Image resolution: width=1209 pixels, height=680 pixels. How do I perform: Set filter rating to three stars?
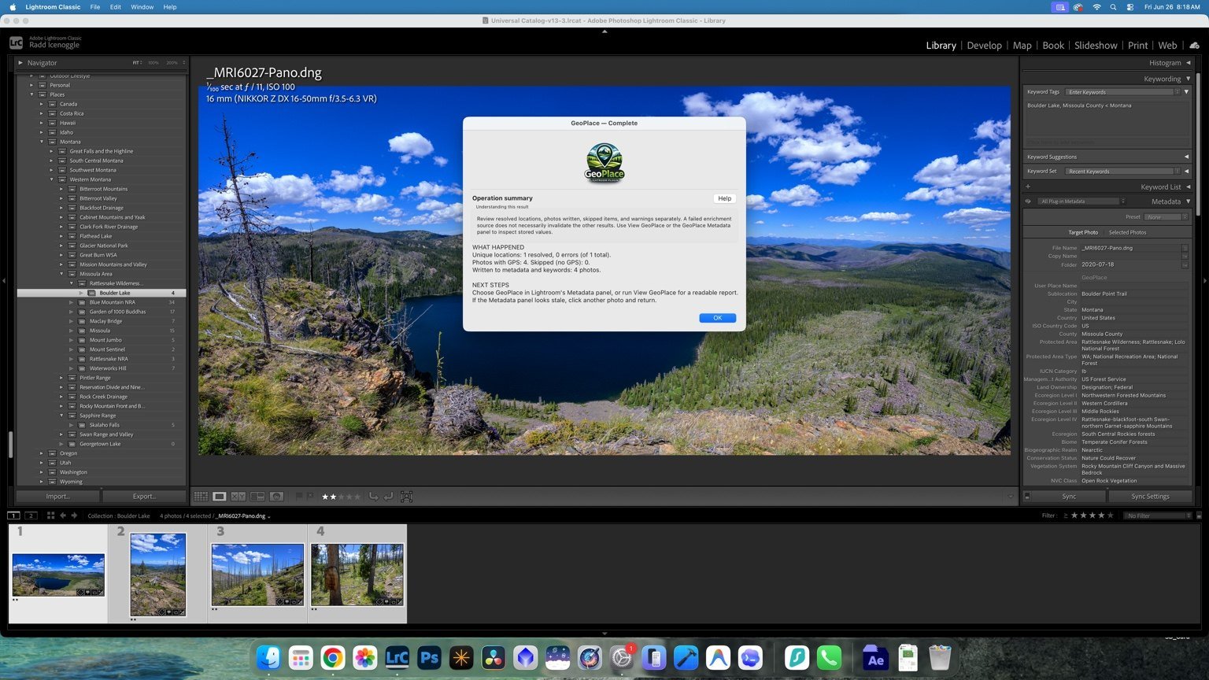pyautogui.click(x=1093, y=516)
